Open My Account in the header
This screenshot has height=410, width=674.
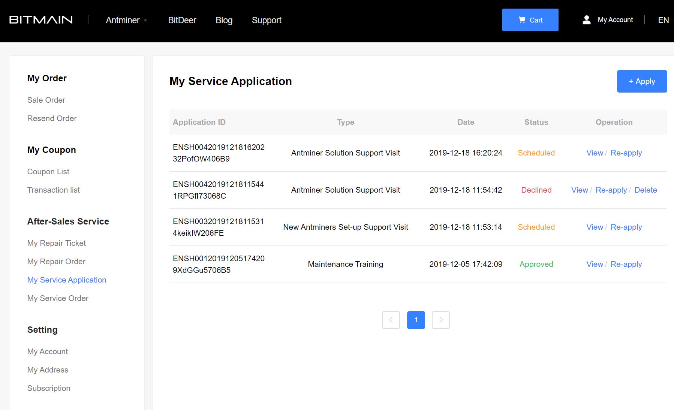pyautogui.click(x=615, y=20)
